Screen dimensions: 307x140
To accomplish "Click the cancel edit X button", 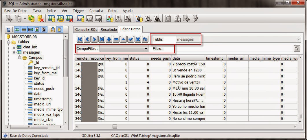I will click(138, 39).
